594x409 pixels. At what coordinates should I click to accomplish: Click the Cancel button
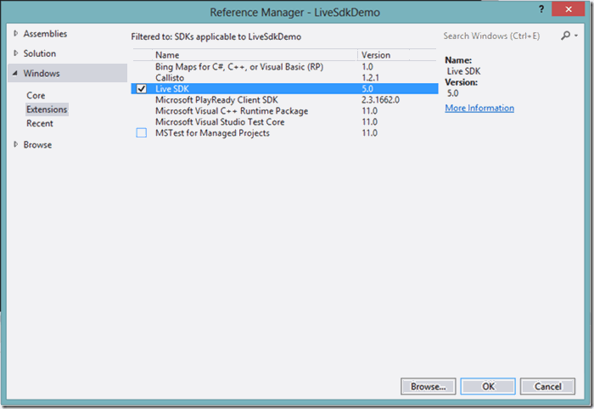coord(547,386)
